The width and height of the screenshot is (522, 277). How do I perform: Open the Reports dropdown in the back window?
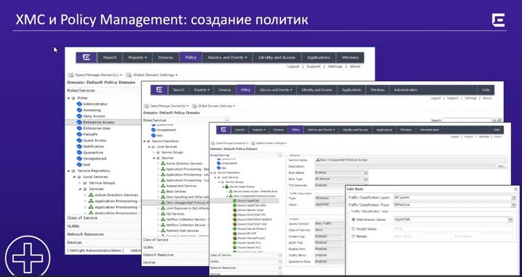pyautogui.click(x=138, y=57)
